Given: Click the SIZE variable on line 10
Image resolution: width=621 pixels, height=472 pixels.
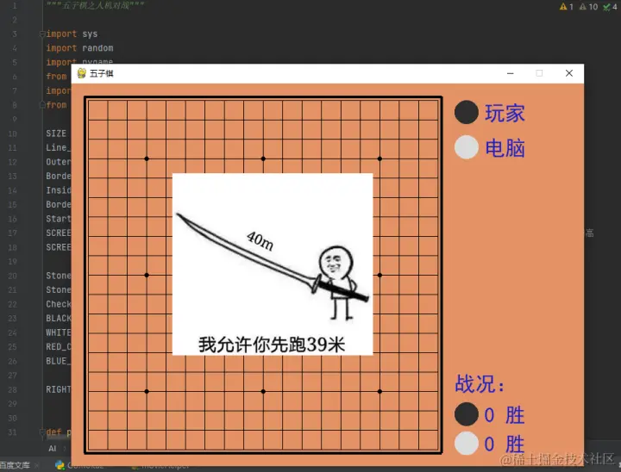Looking at the screenshot, I should pos(56,134).
